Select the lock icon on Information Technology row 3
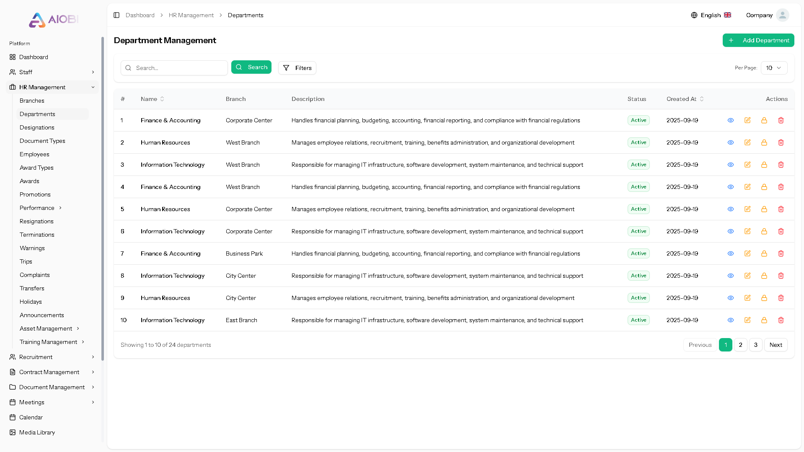Viewport: 804px width, 452px height. (x=764, y=165)
